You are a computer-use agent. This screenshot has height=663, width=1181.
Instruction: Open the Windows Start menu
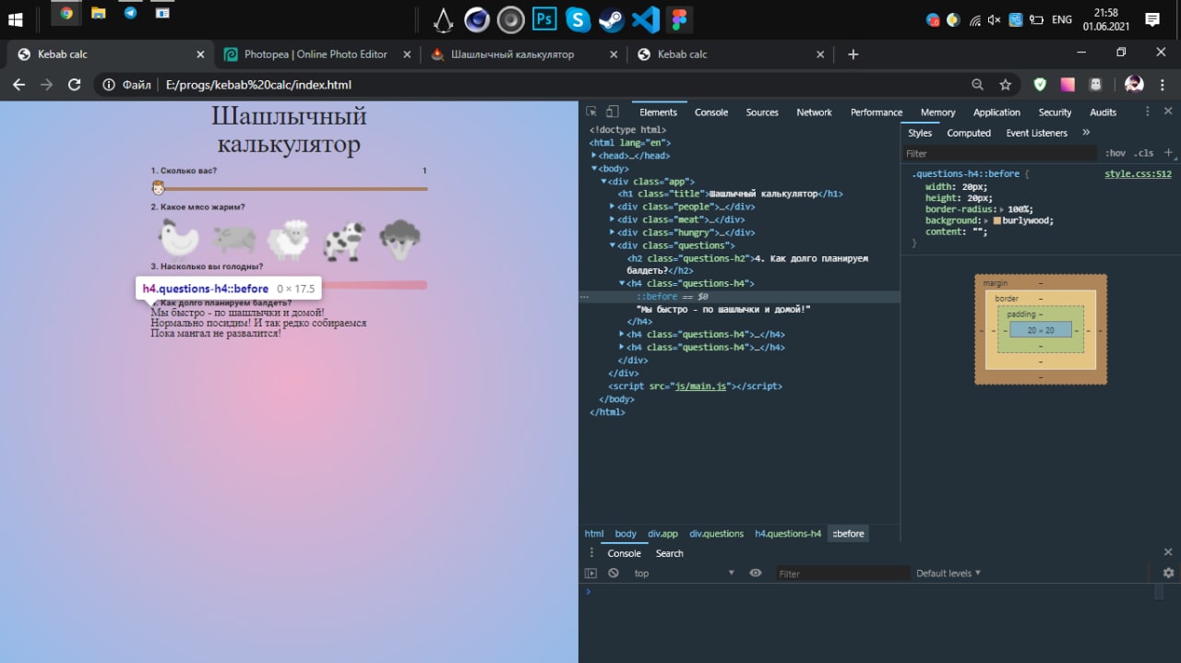pos(16,18)
